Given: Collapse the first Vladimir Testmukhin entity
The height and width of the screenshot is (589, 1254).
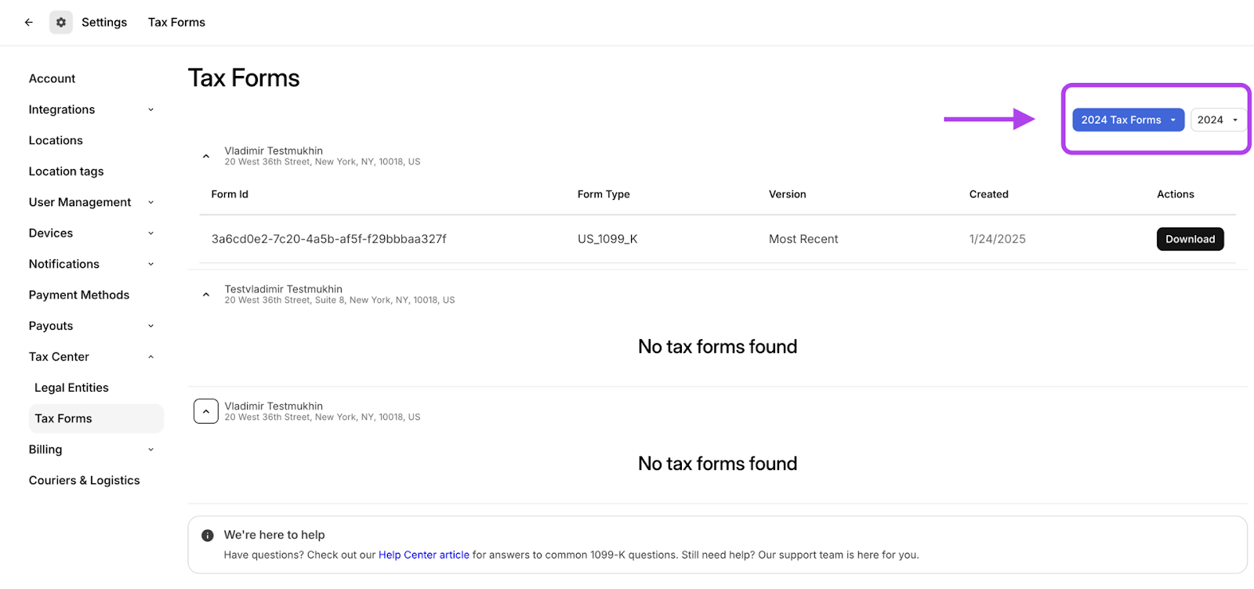Looking at the screenshot, I should [x=206, y=157].
